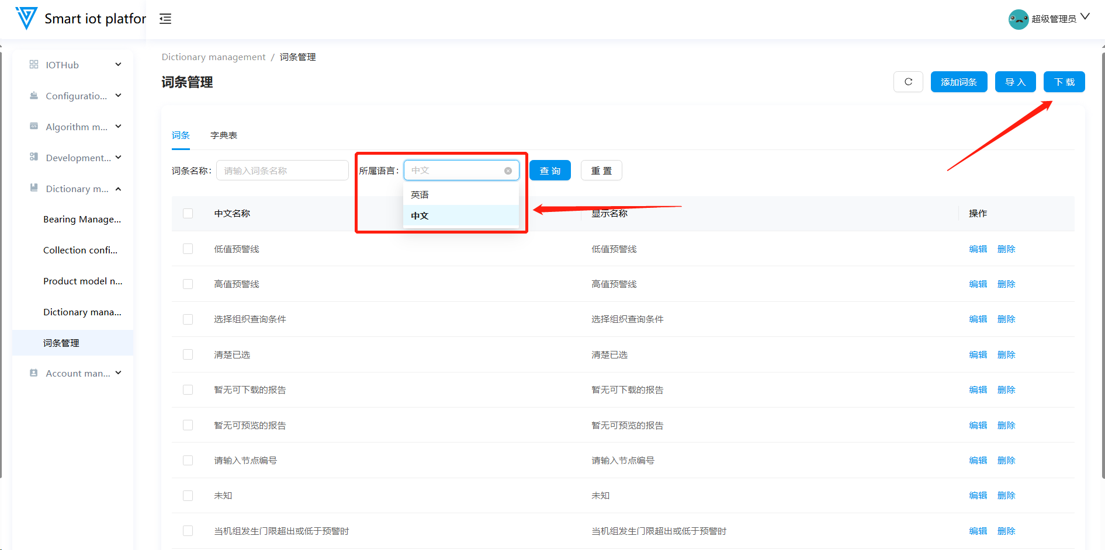This screenshot has height=550, width=1105.
Task: Click the super admin avatar icon
Action: click(x=1018, y=19)
